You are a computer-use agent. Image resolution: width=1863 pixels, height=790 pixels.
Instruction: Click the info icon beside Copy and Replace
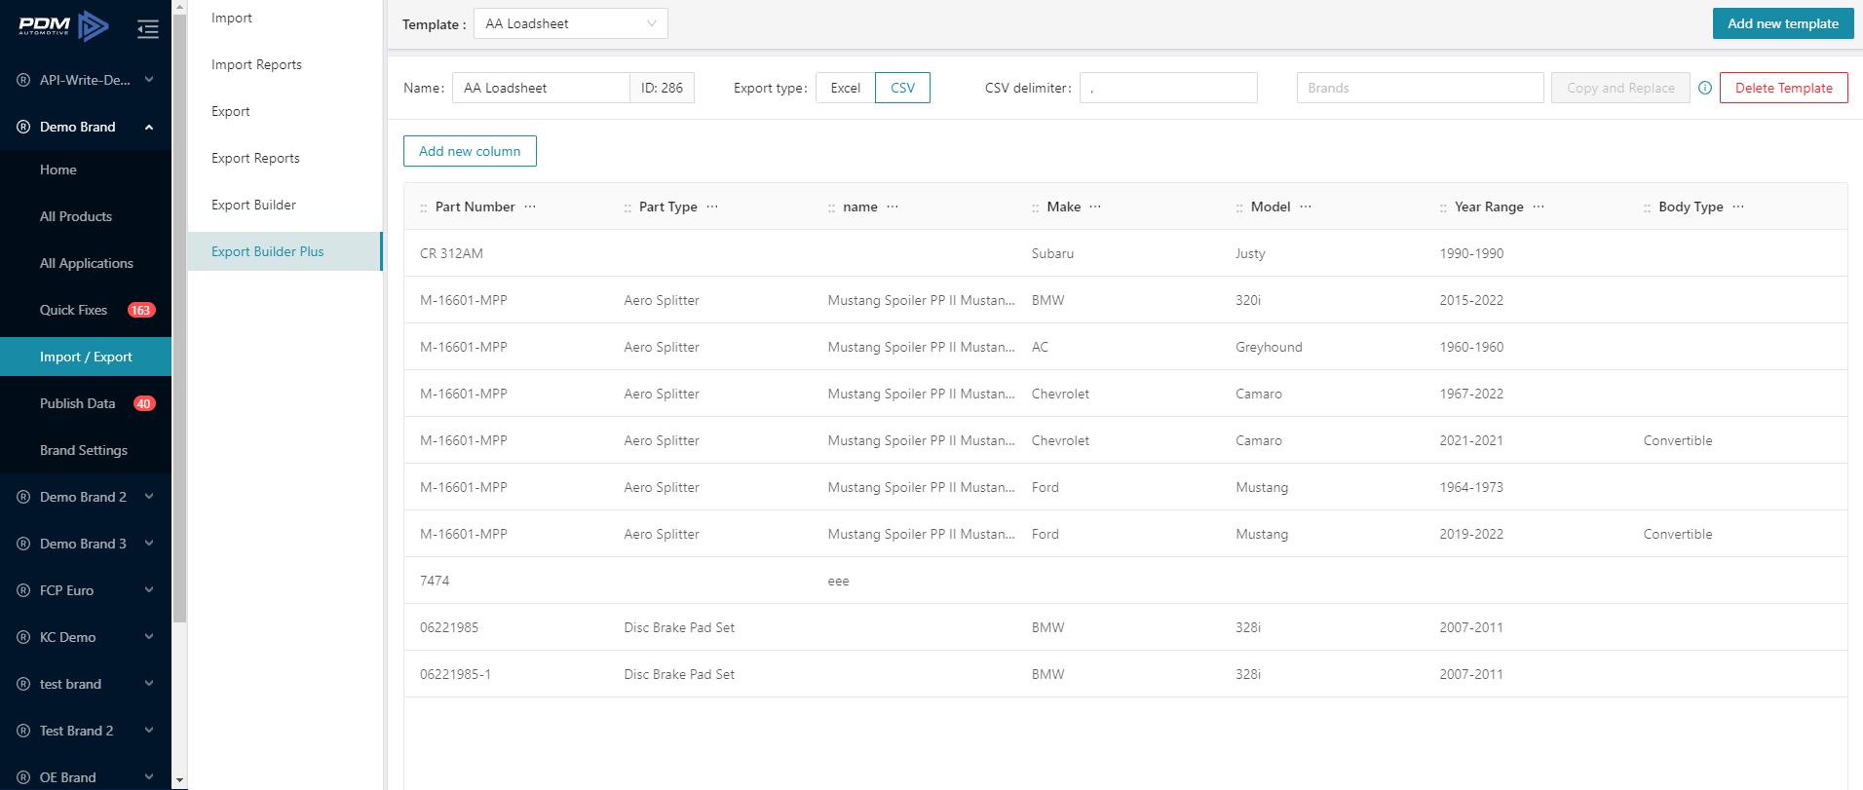(x=1705, y=88)
